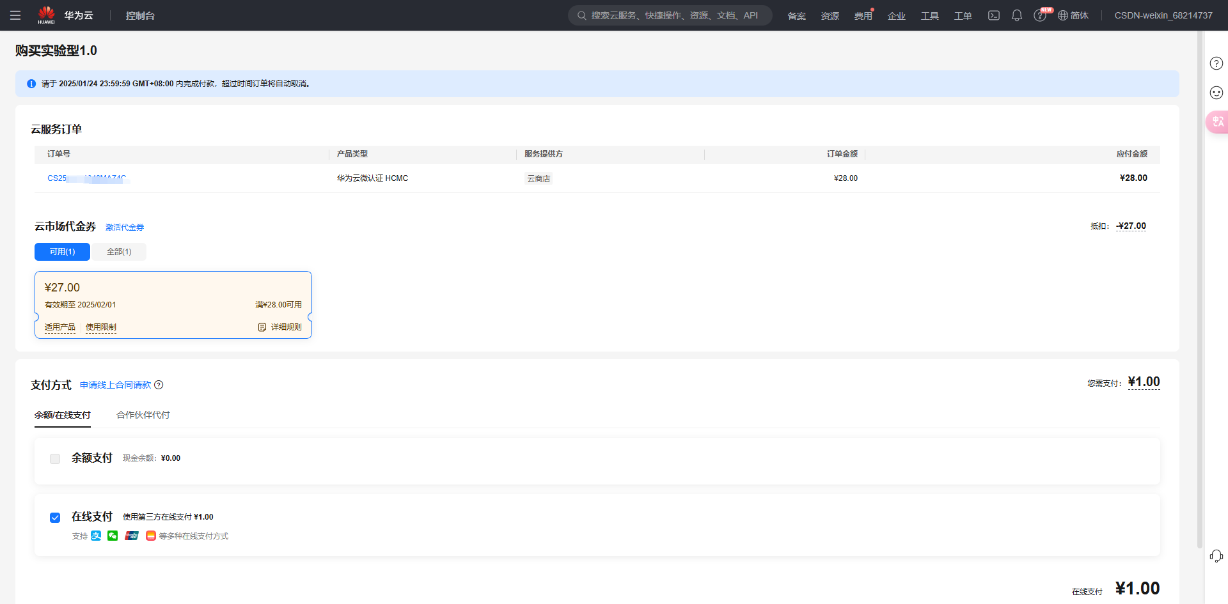Click the 激活代金券 link
This screenshot has height=604, width=1228.
click(125, 228)
